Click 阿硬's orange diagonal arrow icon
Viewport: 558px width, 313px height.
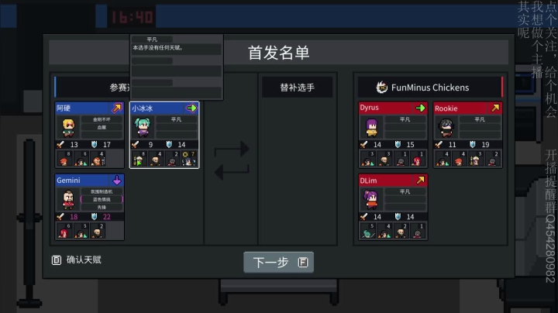pos(117,108)
